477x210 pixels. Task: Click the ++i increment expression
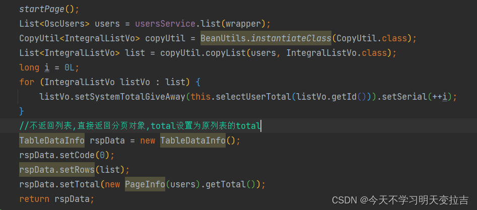pyautogui.click(x=440, y=97)
